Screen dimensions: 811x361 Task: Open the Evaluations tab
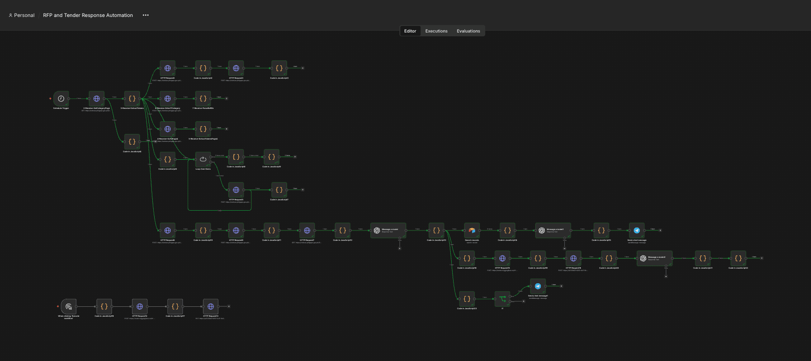pos(468,31)
